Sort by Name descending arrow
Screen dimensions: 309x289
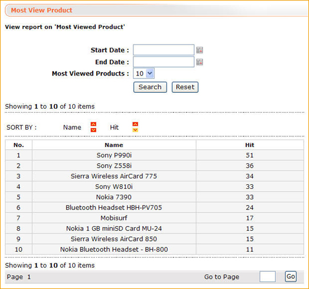point(93,130)
